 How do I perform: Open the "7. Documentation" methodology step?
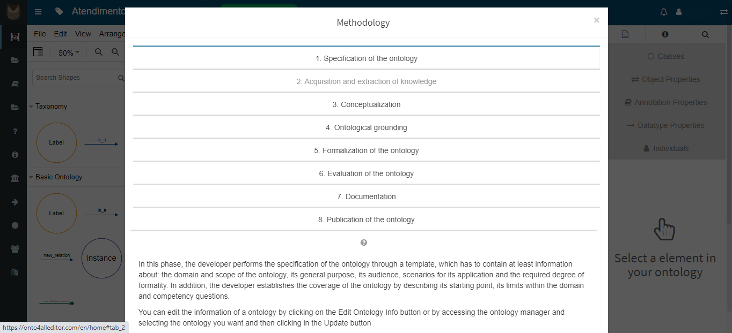pos(366,196)
